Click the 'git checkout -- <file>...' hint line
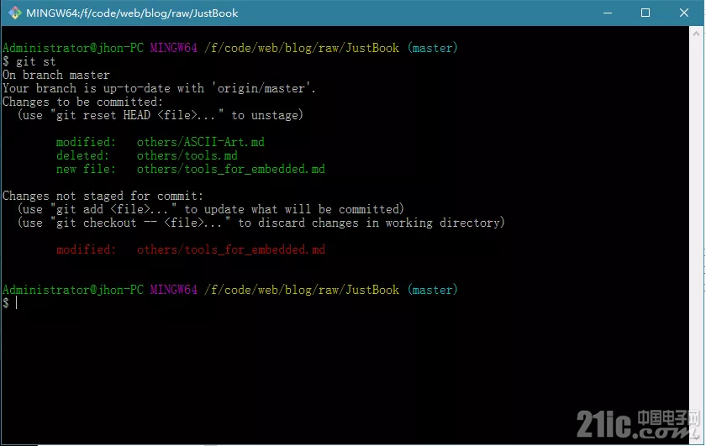Image resolution: width=706 pixels, height=446 pixels. coord(261,223)
